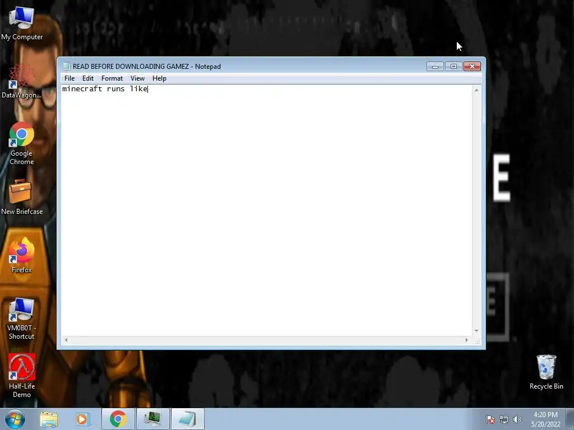Open the Edit menu in Notepad
This screenshot has width=574, height=430.
click(88, 78)
